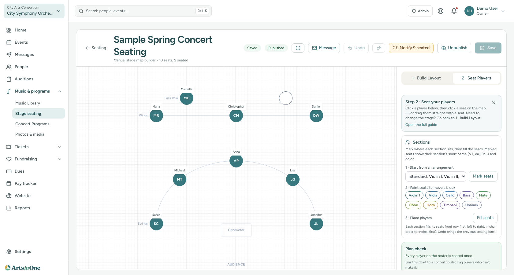Image resolution: width=514 pixels, height=275 pixels.
Task: Open the info circle icon button
Action: [298, 48]
